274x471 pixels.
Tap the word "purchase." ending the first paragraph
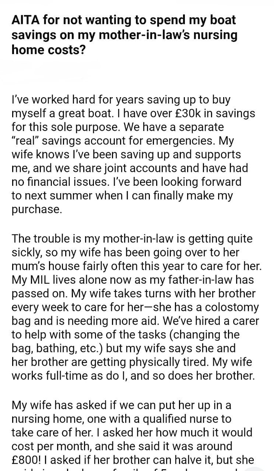[x=36, y=209]
